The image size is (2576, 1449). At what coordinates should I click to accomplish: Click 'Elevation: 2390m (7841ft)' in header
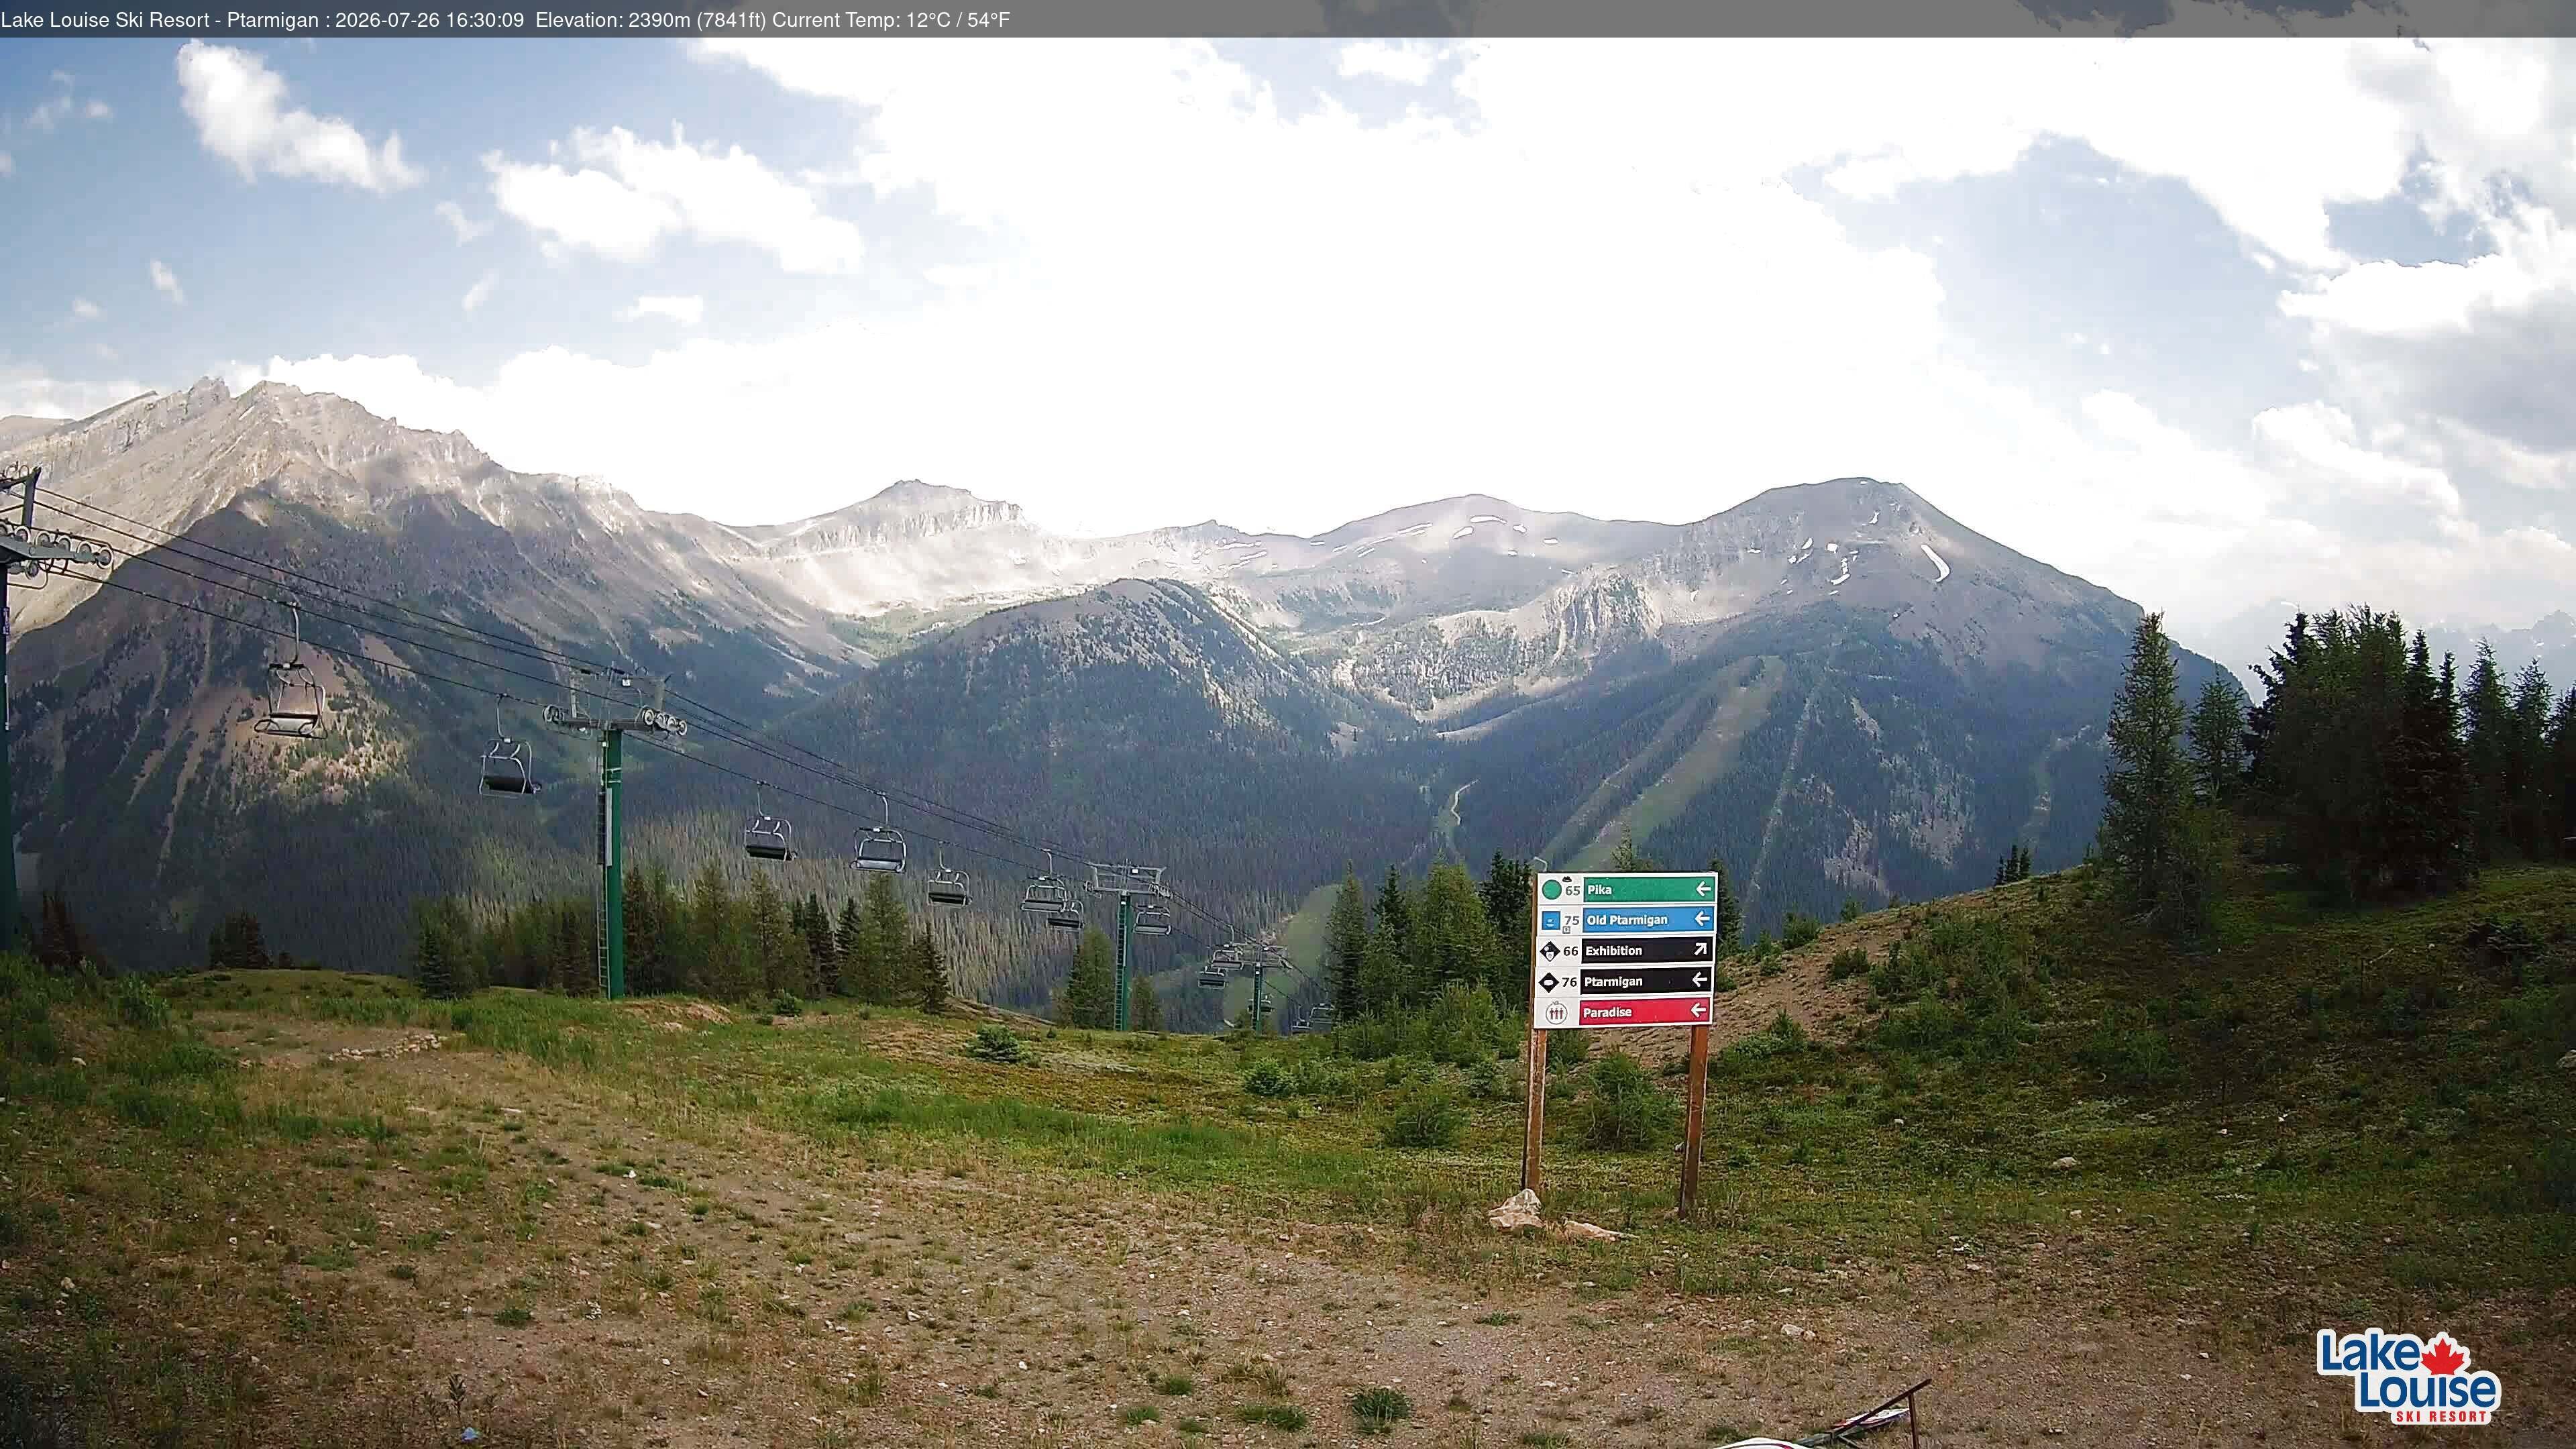(651, 20)
